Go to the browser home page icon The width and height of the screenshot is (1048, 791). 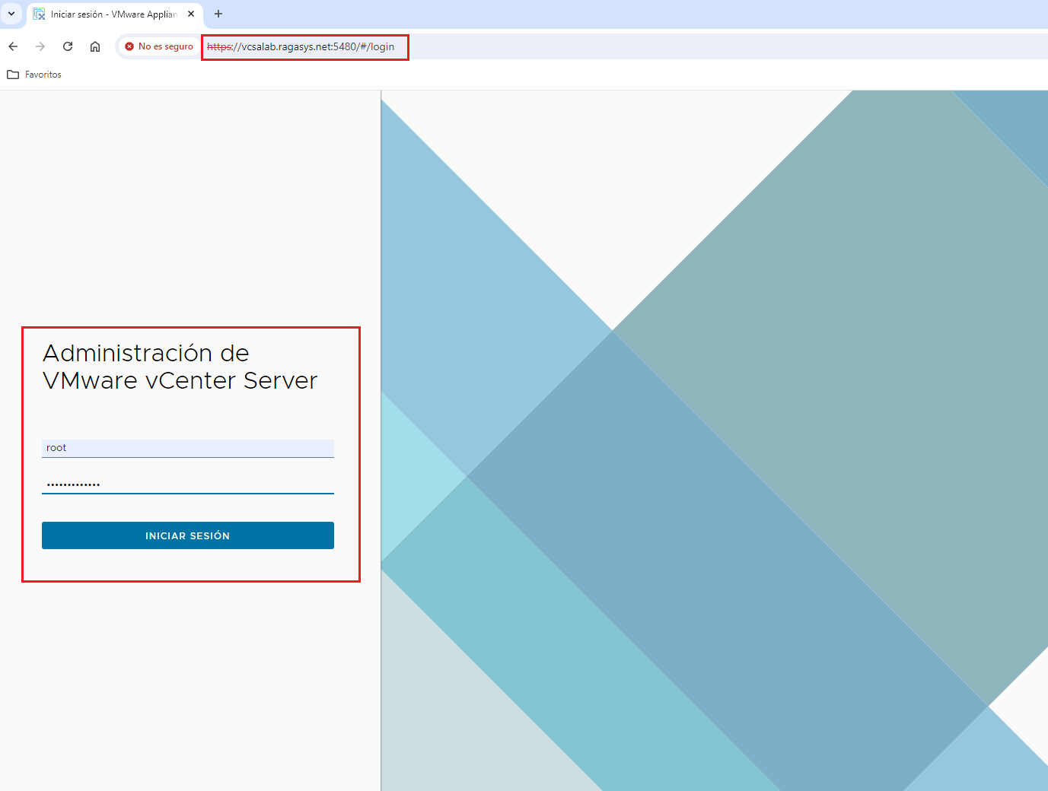[95, 46]
